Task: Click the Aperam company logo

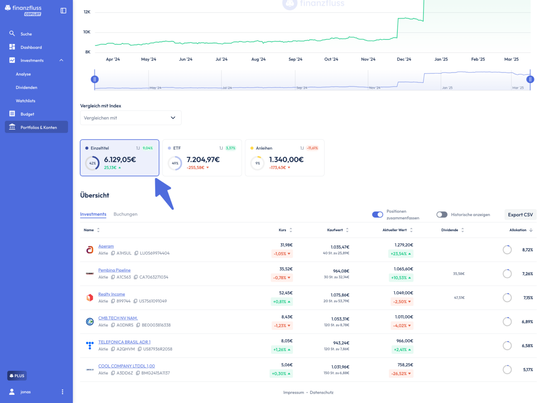Action: click(x=90, y=250)
